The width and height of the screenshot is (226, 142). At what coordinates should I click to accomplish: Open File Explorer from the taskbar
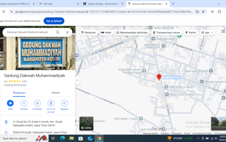pyautogui.click(x=72, y=138)
